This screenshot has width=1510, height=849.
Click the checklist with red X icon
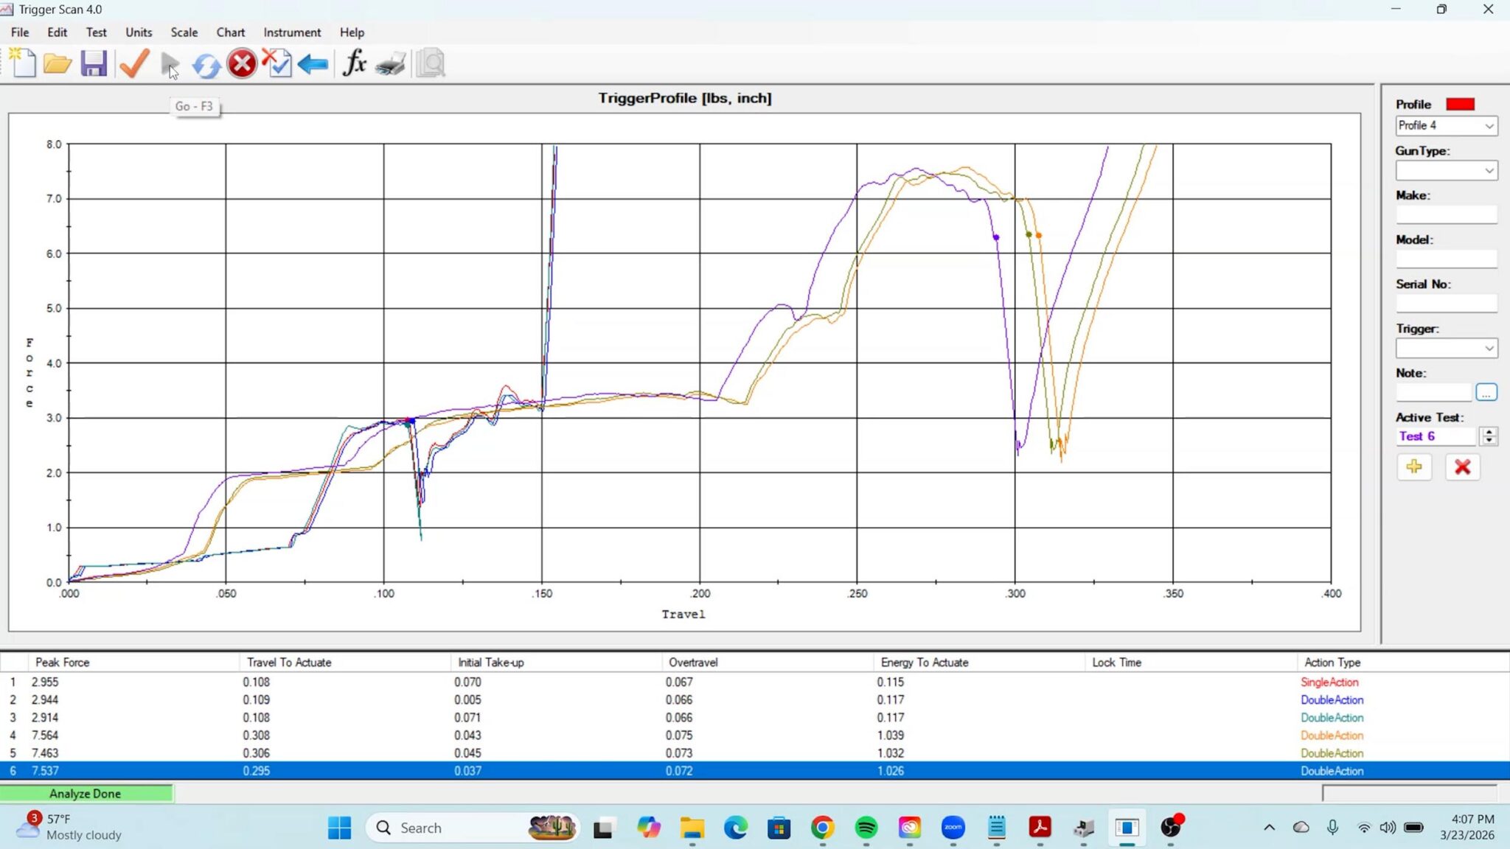[277, 63]
